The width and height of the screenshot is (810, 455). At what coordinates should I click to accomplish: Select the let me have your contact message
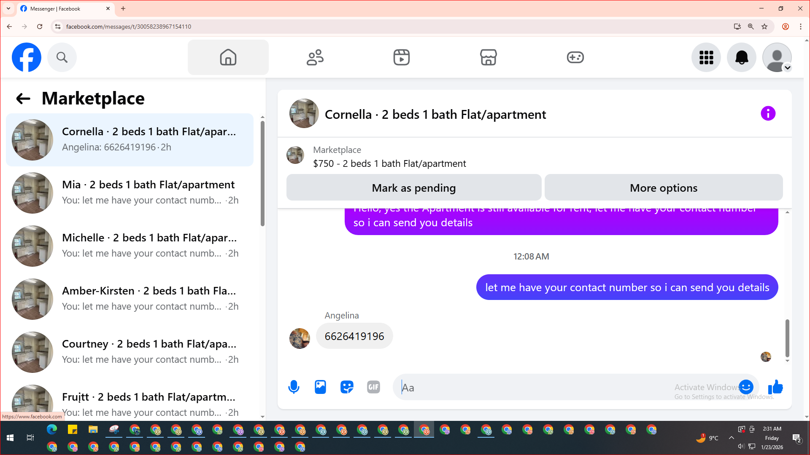click(627, 287)
